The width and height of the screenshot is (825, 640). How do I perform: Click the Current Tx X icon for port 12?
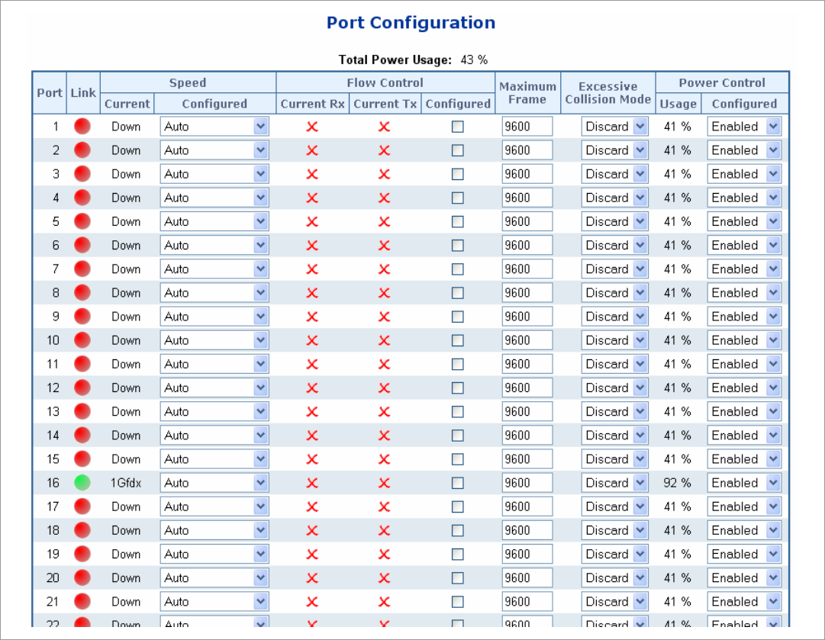(384, 388)
